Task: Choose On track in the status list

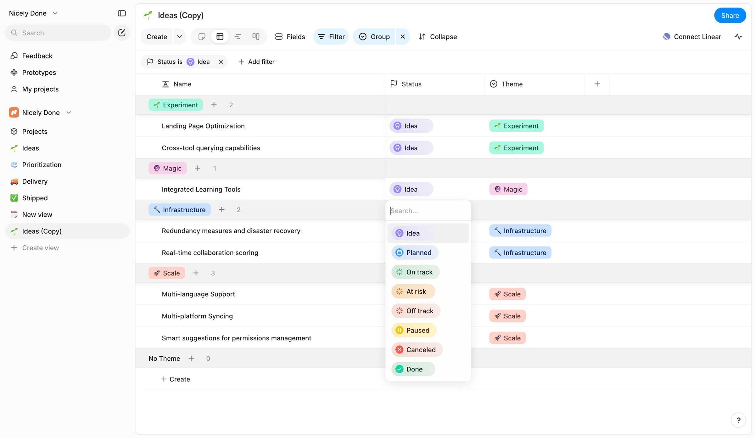Action: pyautogui.click(x=415, y=272)
